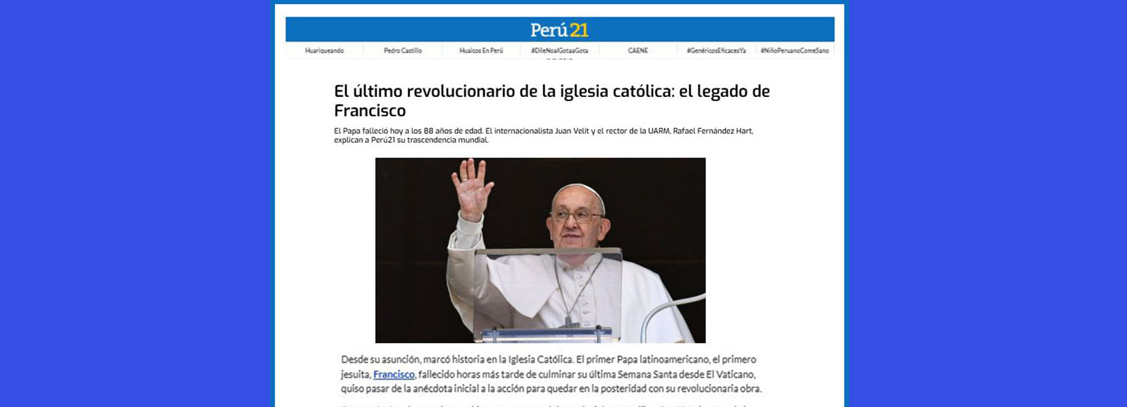Follow the Francisco hyperlink in the article
This screenshot has height=407, width=1127.
(394, 374)
